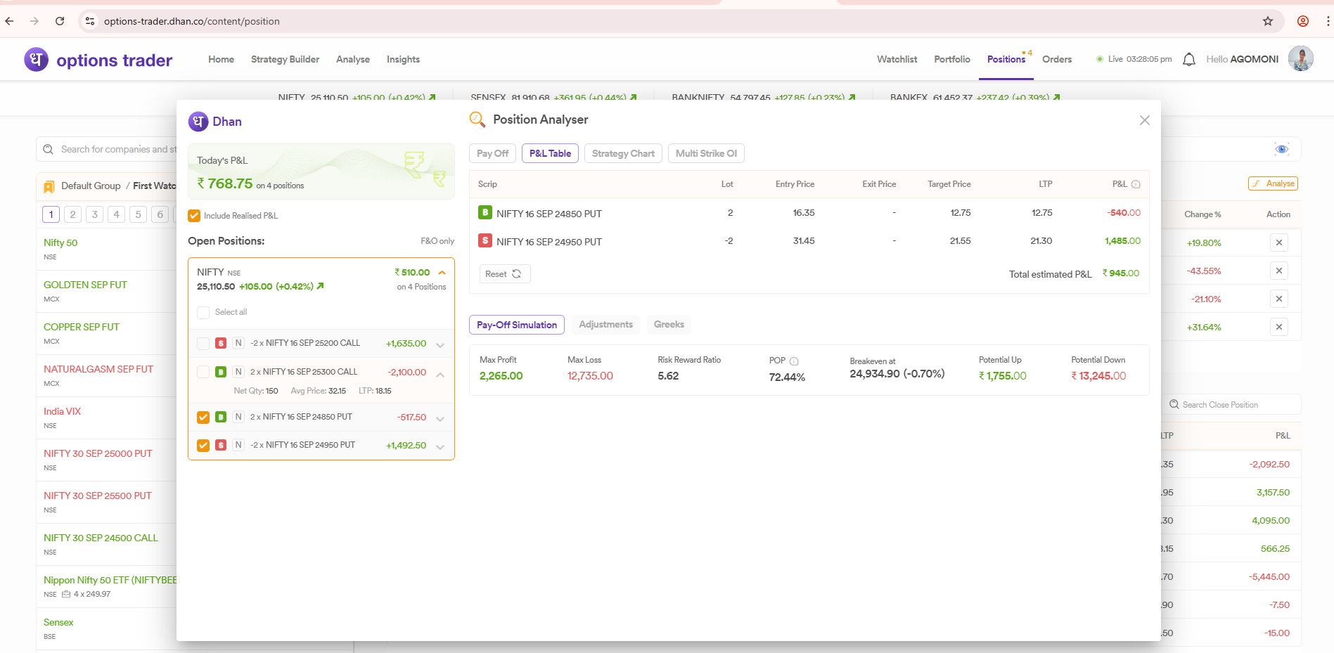
Task: Open the user profile avatar
Action: click(x=1300, y=59)
